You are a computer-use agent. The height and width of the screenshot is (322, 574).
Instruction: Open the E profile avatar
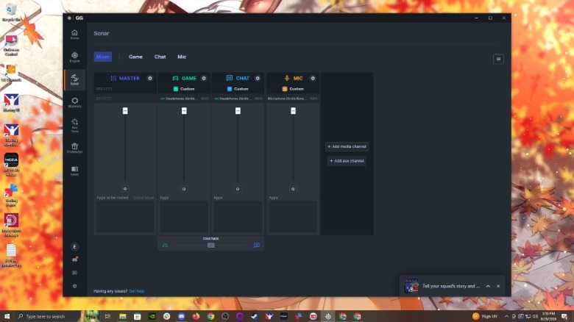pos(74,246)
